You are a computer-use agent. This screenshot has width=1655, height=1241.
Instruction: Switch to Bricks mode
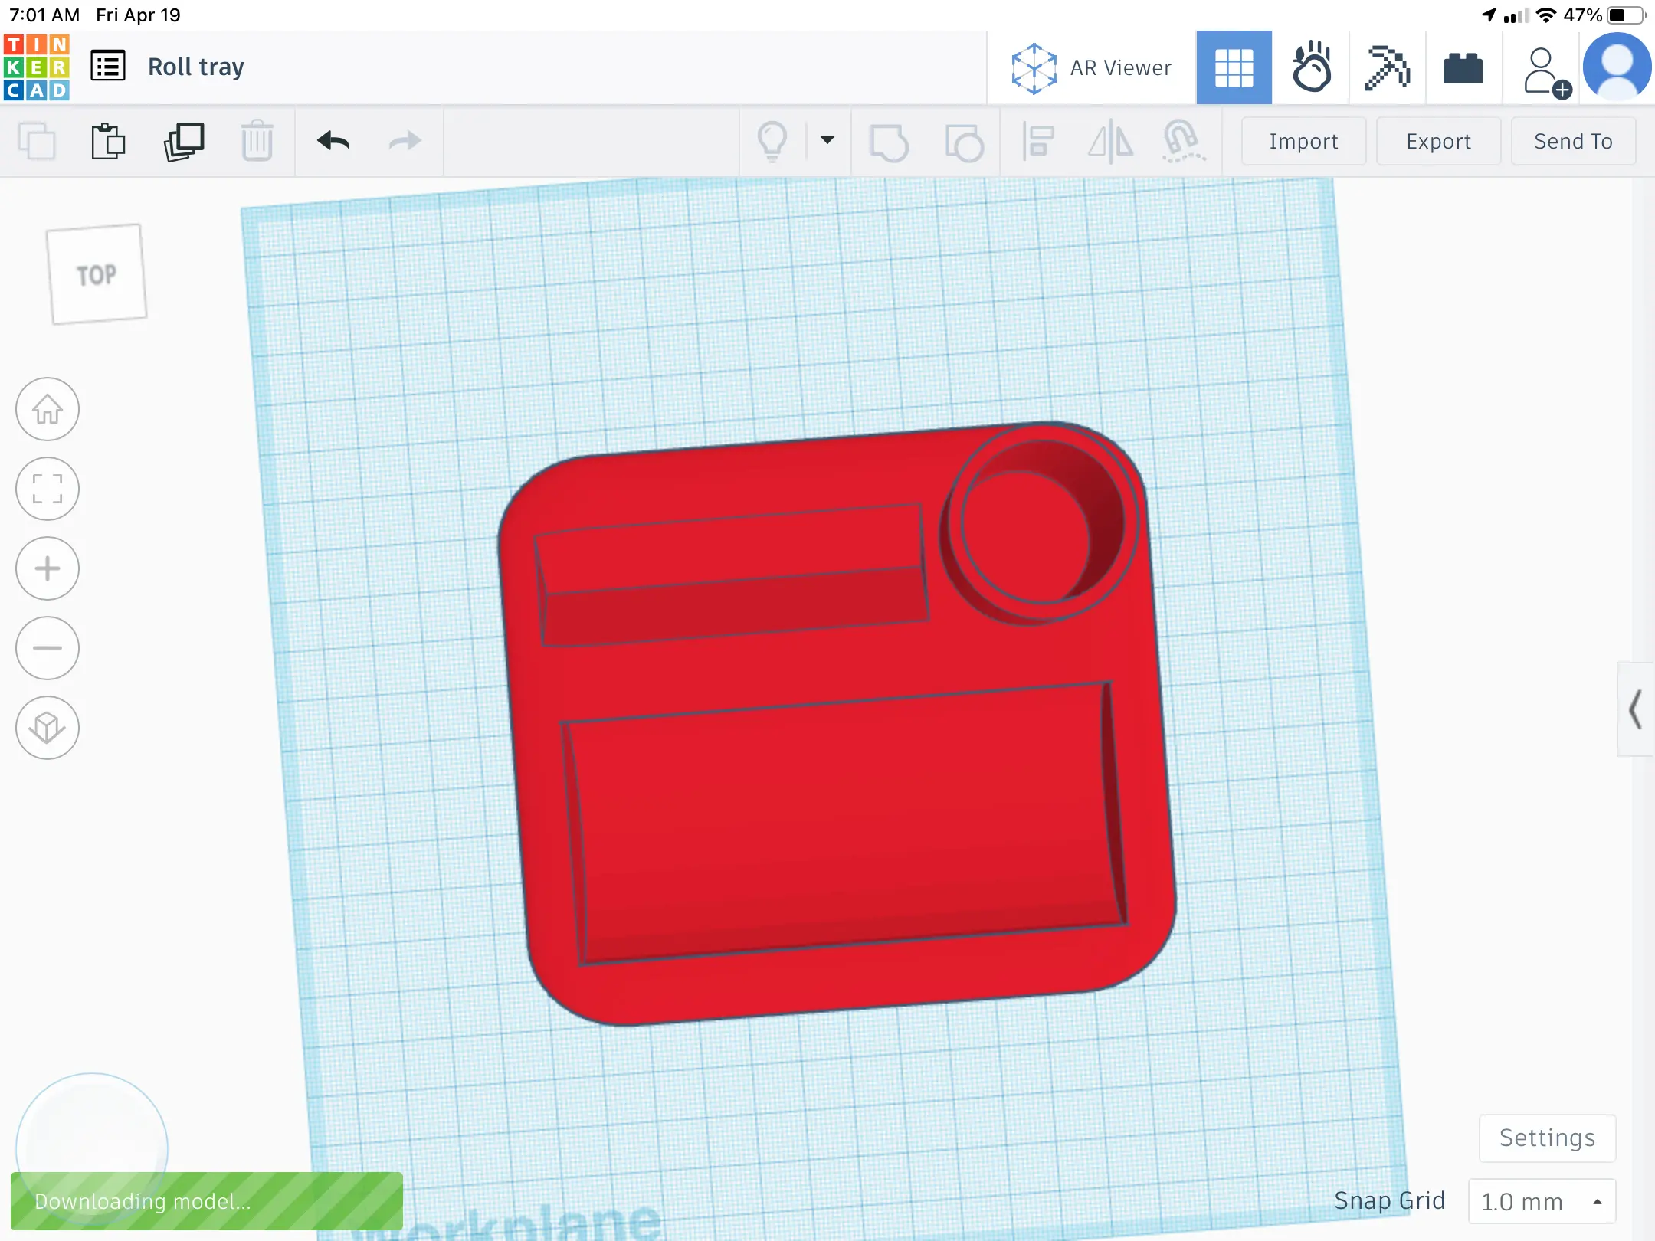click(1463, 67)
